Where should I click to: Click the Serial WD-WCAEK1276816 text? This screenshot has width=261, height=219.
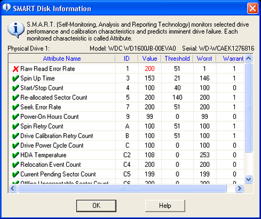pos(218,48)
